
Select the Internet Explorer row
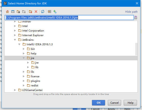pyautogui.click(x=71, y=35)
